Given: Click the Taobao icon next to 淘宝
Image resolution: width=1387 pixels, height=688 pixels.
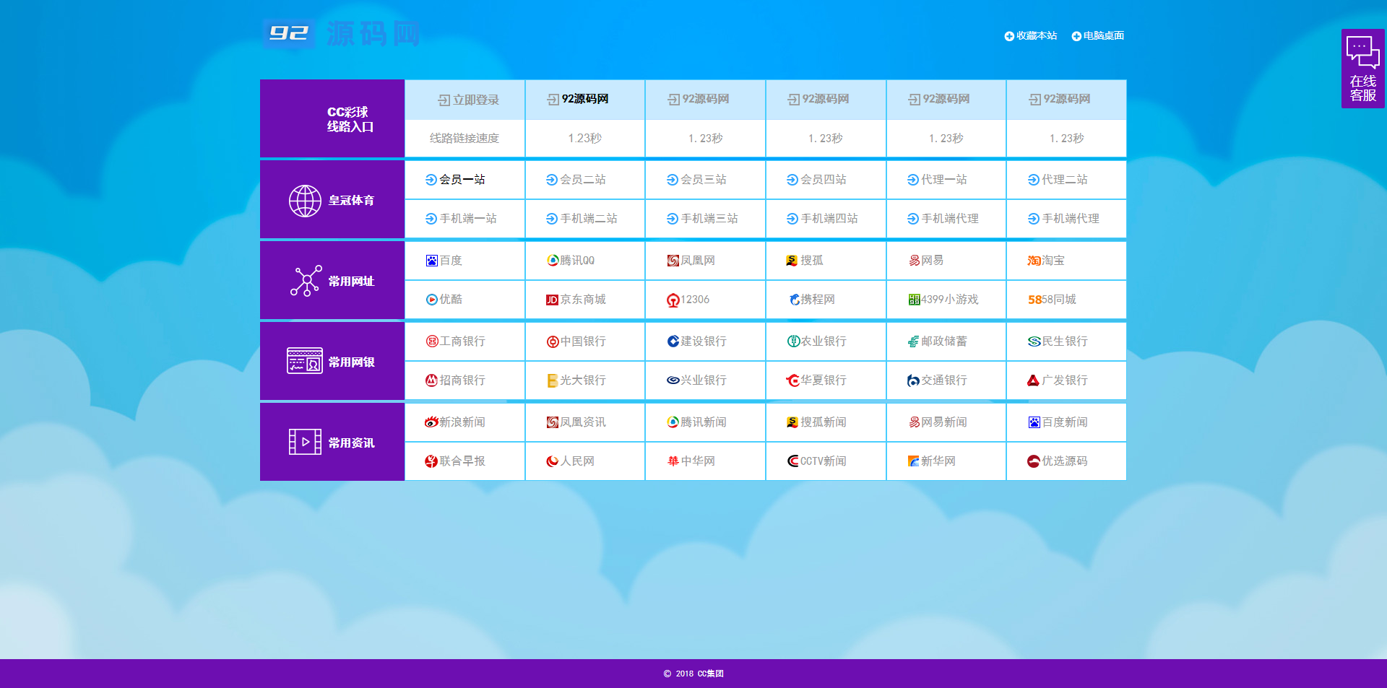Looking at the screenshot, I should click(1034, 261).
